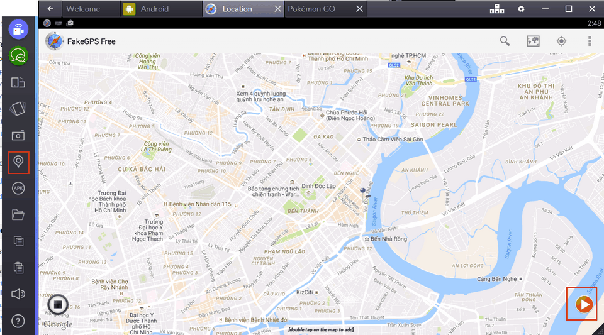Open the Set Location pin icon

18,162
